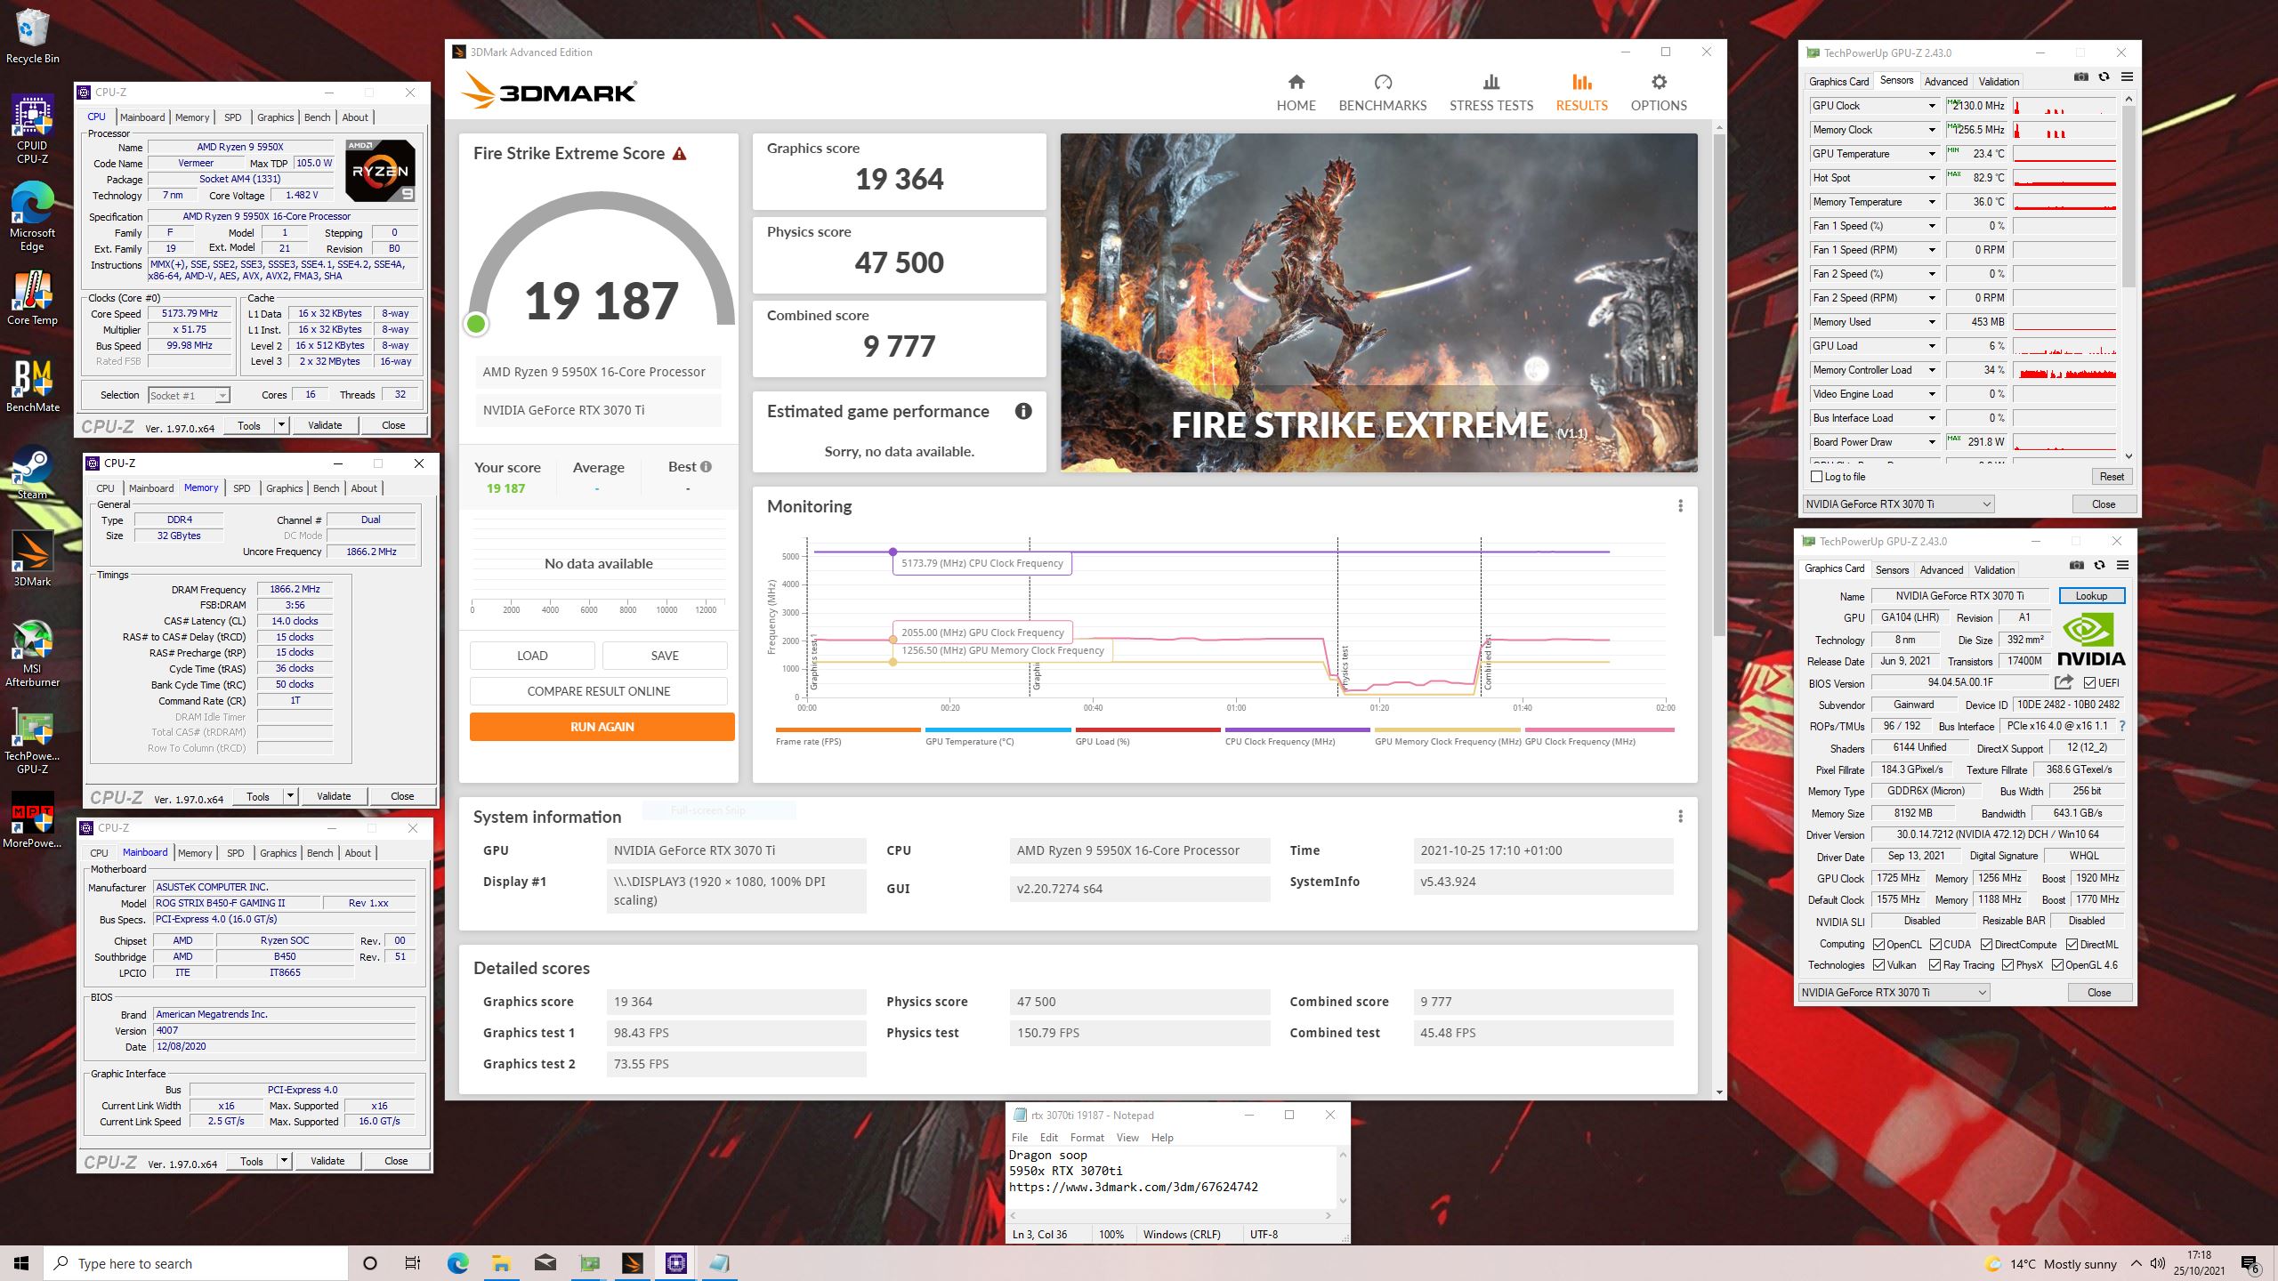
Task: Click COMPARE RESULT ONLINE
Action: [x=599, y=691]
